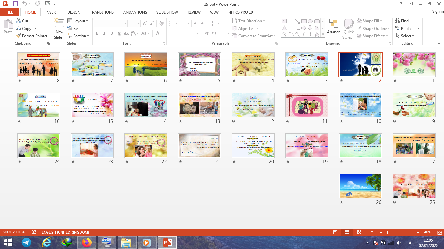Switch to Reading View in status bar
The image size is (444, 249).
(x=359, y=232)
